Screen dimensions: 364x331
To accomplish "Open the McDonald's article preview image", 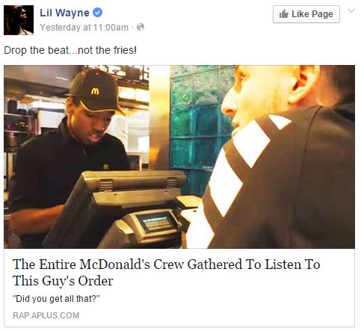I will (x=179, y=157).
